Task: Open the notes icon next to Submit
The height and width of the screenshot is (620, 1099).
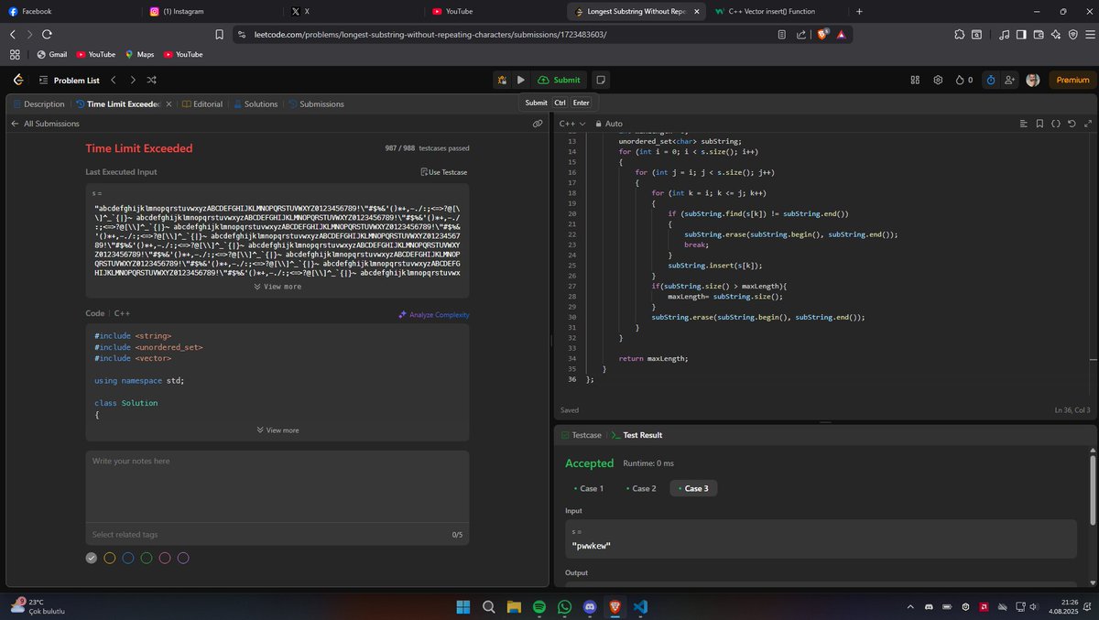Action: tap(600, 80)
